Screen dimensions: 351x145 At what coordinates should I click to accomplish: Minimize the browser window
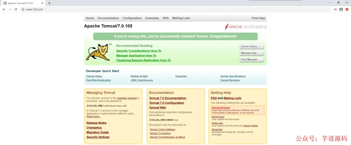coord(330,3)
